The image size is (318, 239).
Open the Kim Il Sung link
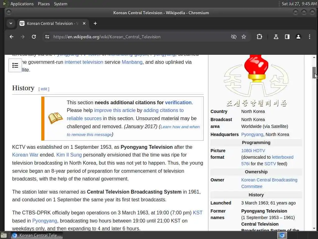click(69, 155)
